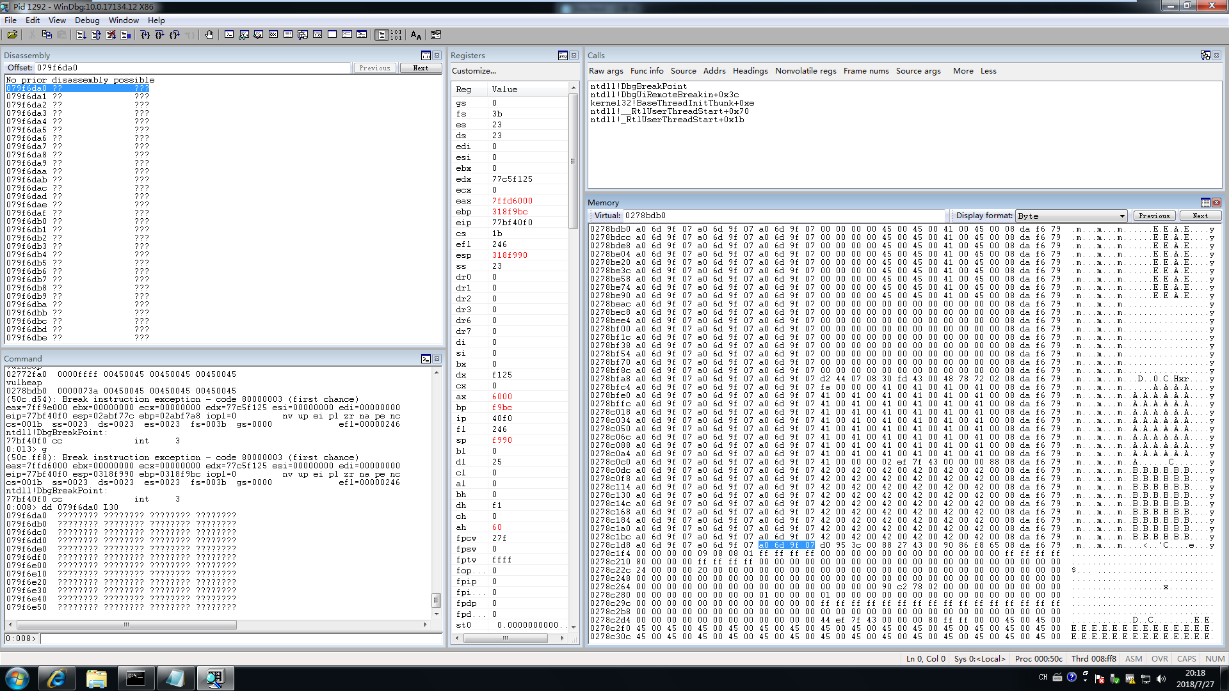Click the Memory Virtual address field
The height and width of the screenshot is (691, 1229).
(783, 216)
